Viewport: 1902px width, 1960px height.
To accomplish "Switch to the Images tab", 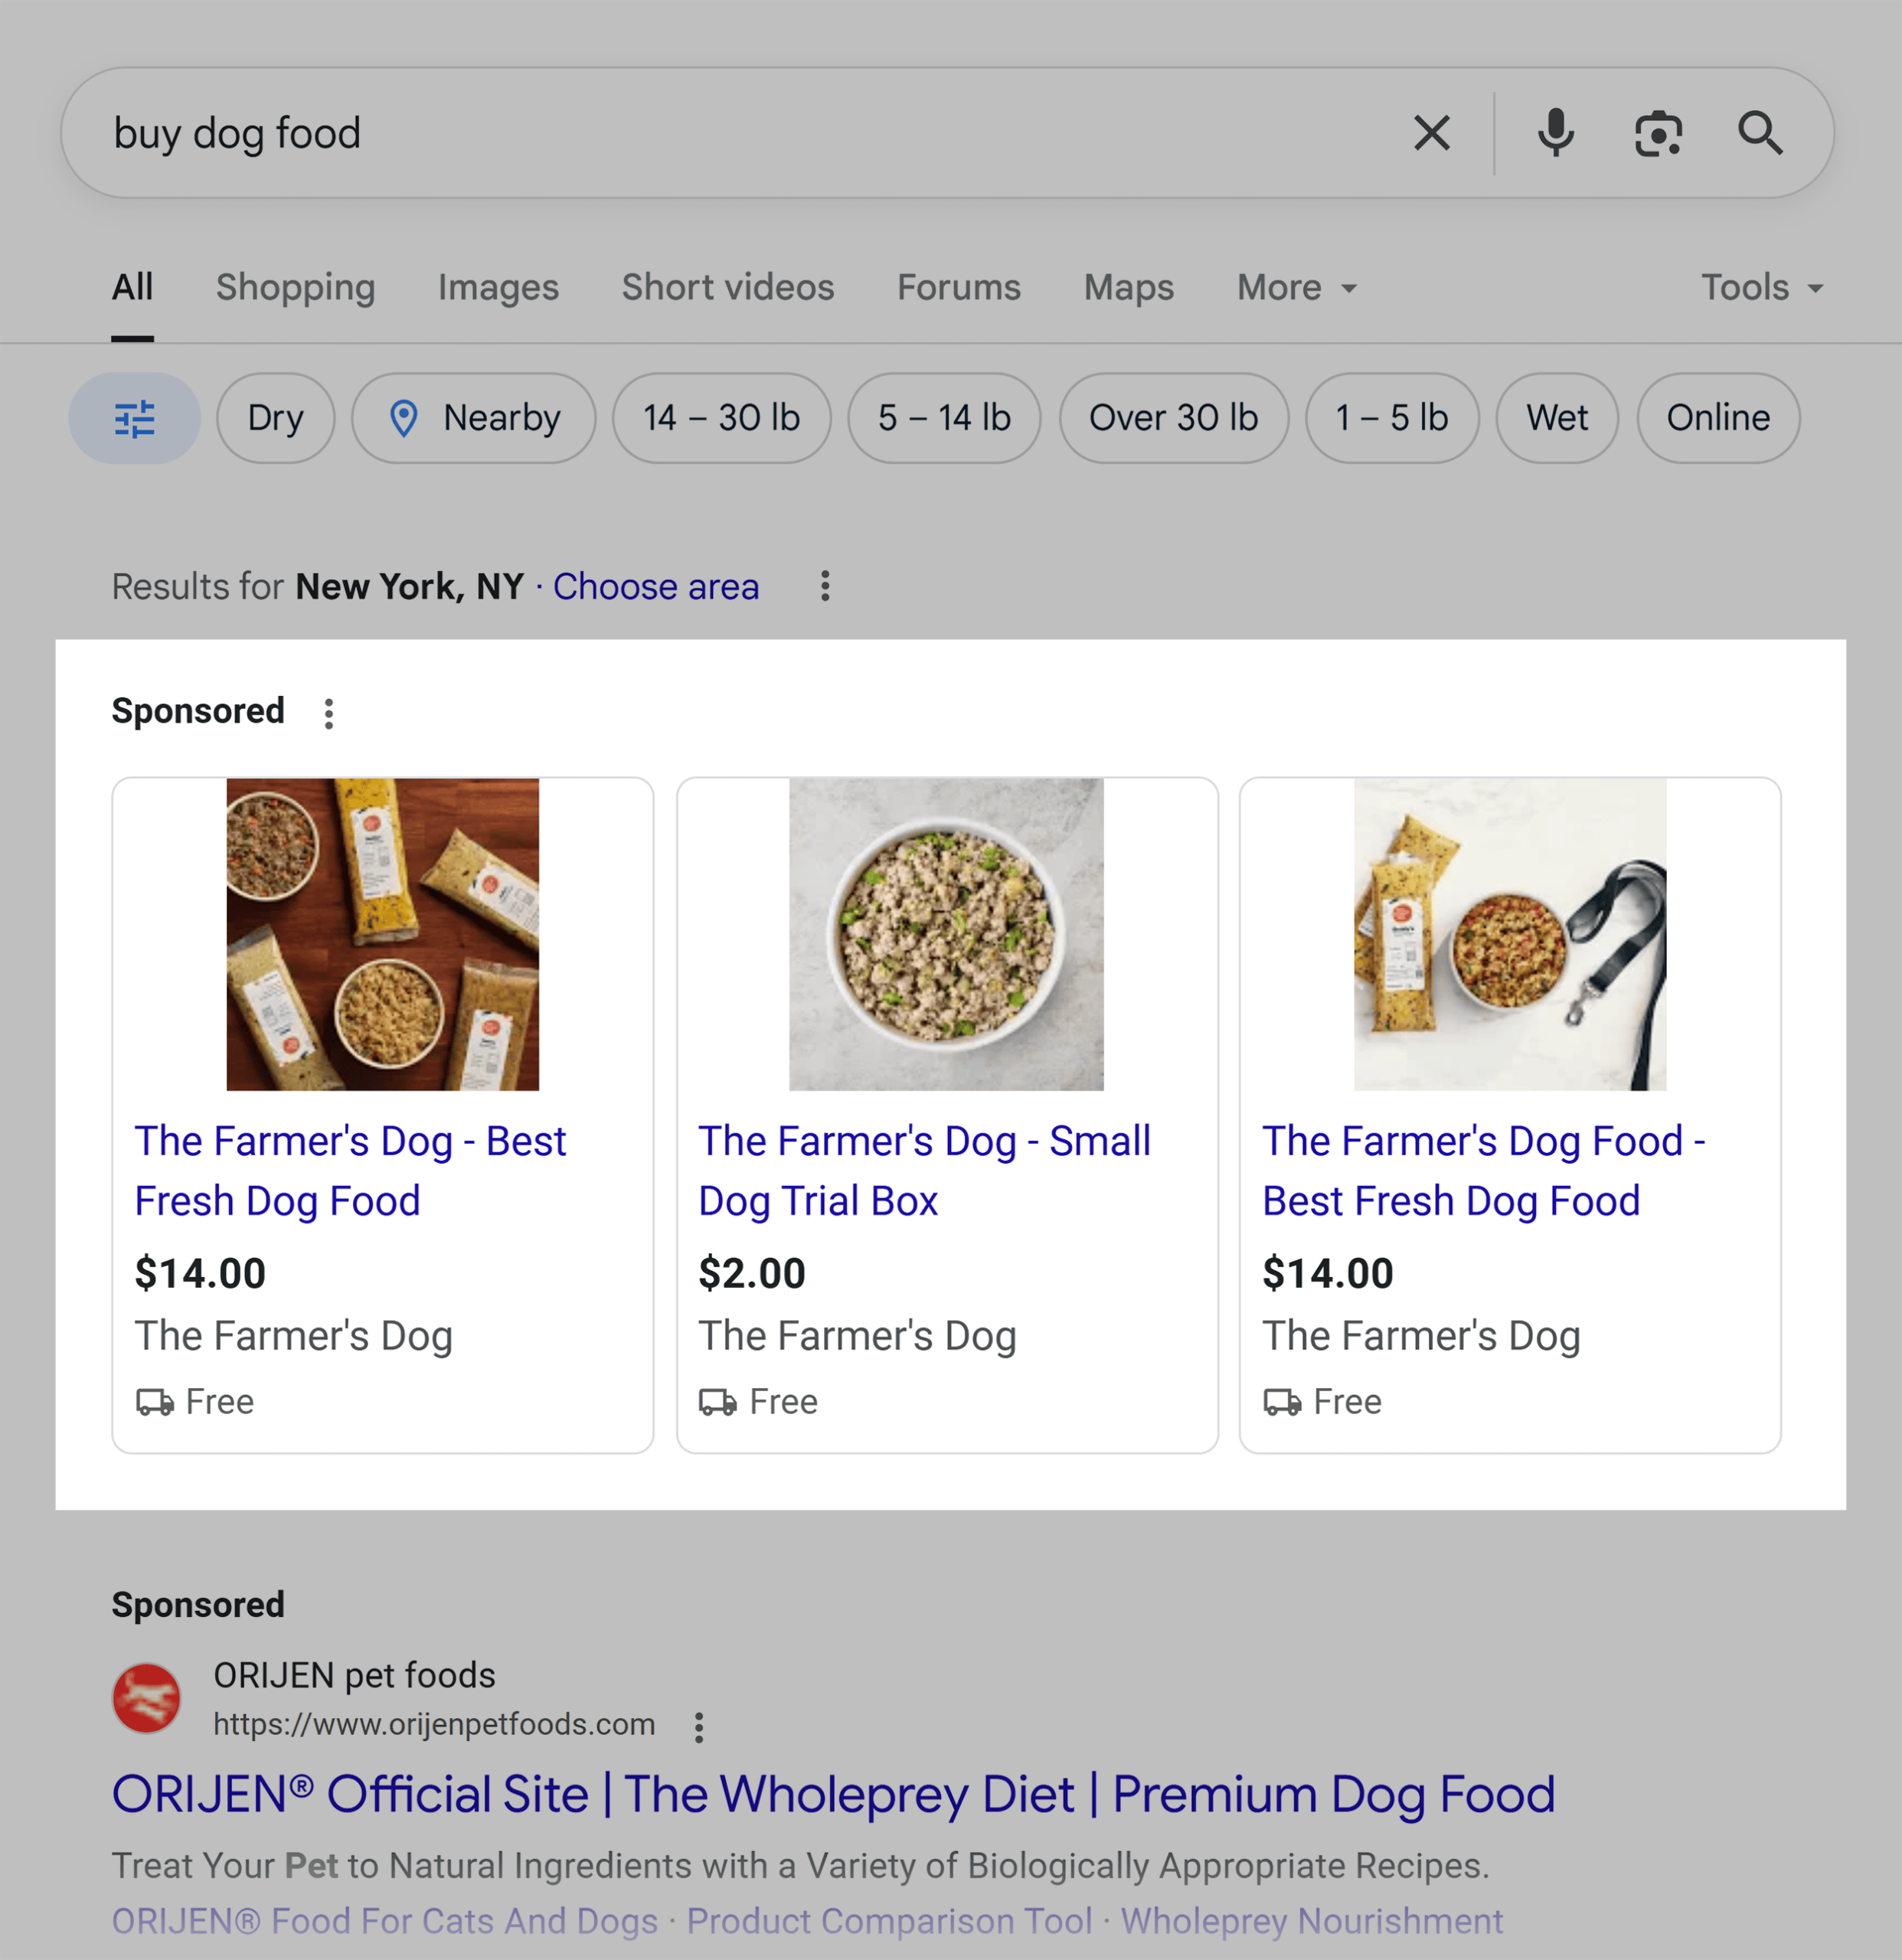I will 498,288.
